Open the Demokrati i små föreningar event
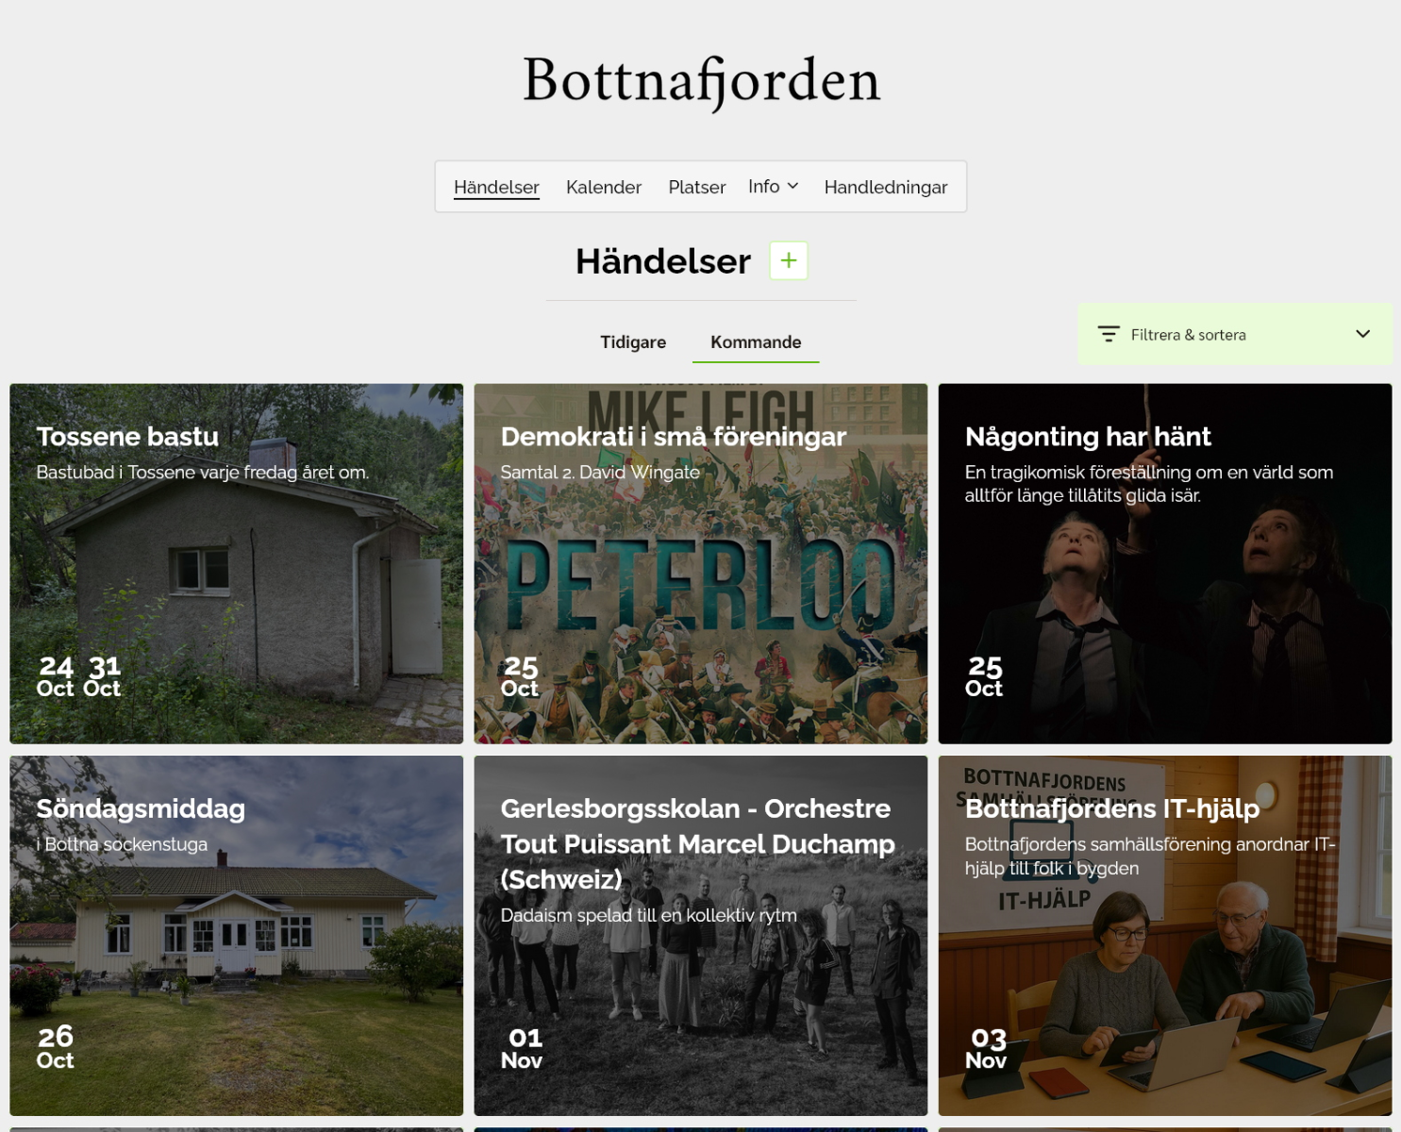 [700, 563]
